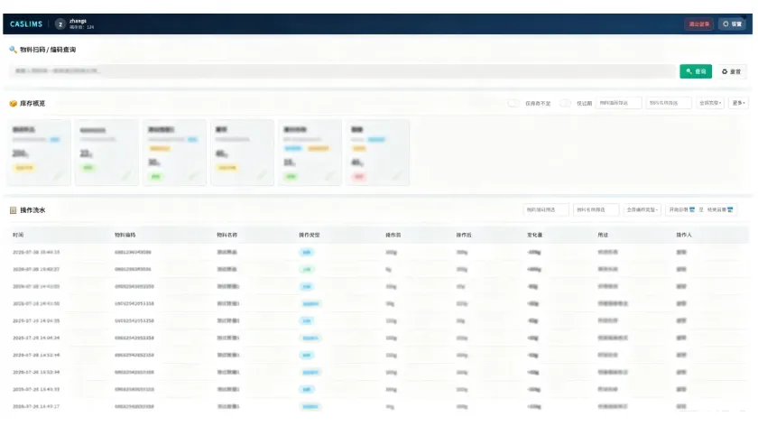Open the 开始日期 calendar picker

click(x=692, y=210)
